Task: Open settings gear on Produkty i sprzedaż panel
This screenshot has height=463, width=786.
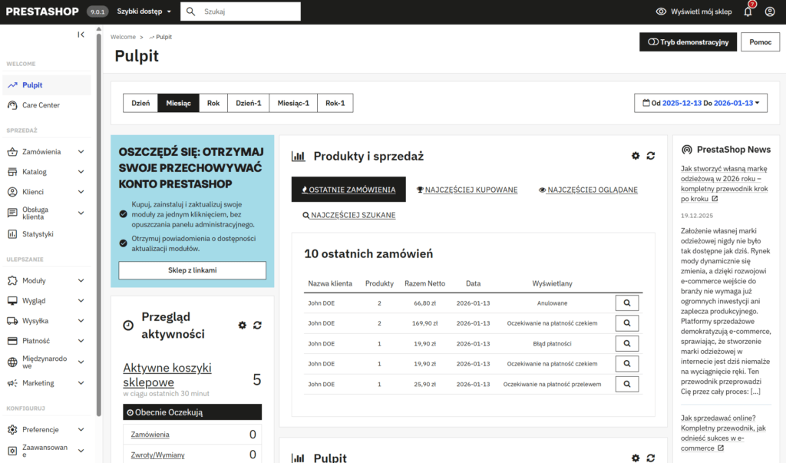Action: pyautogui.click(x=636, y=155)
